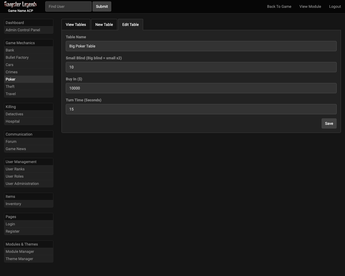Go to Travel settings
The height and width of the screenshot is (276, 345).
click(29, 94)
